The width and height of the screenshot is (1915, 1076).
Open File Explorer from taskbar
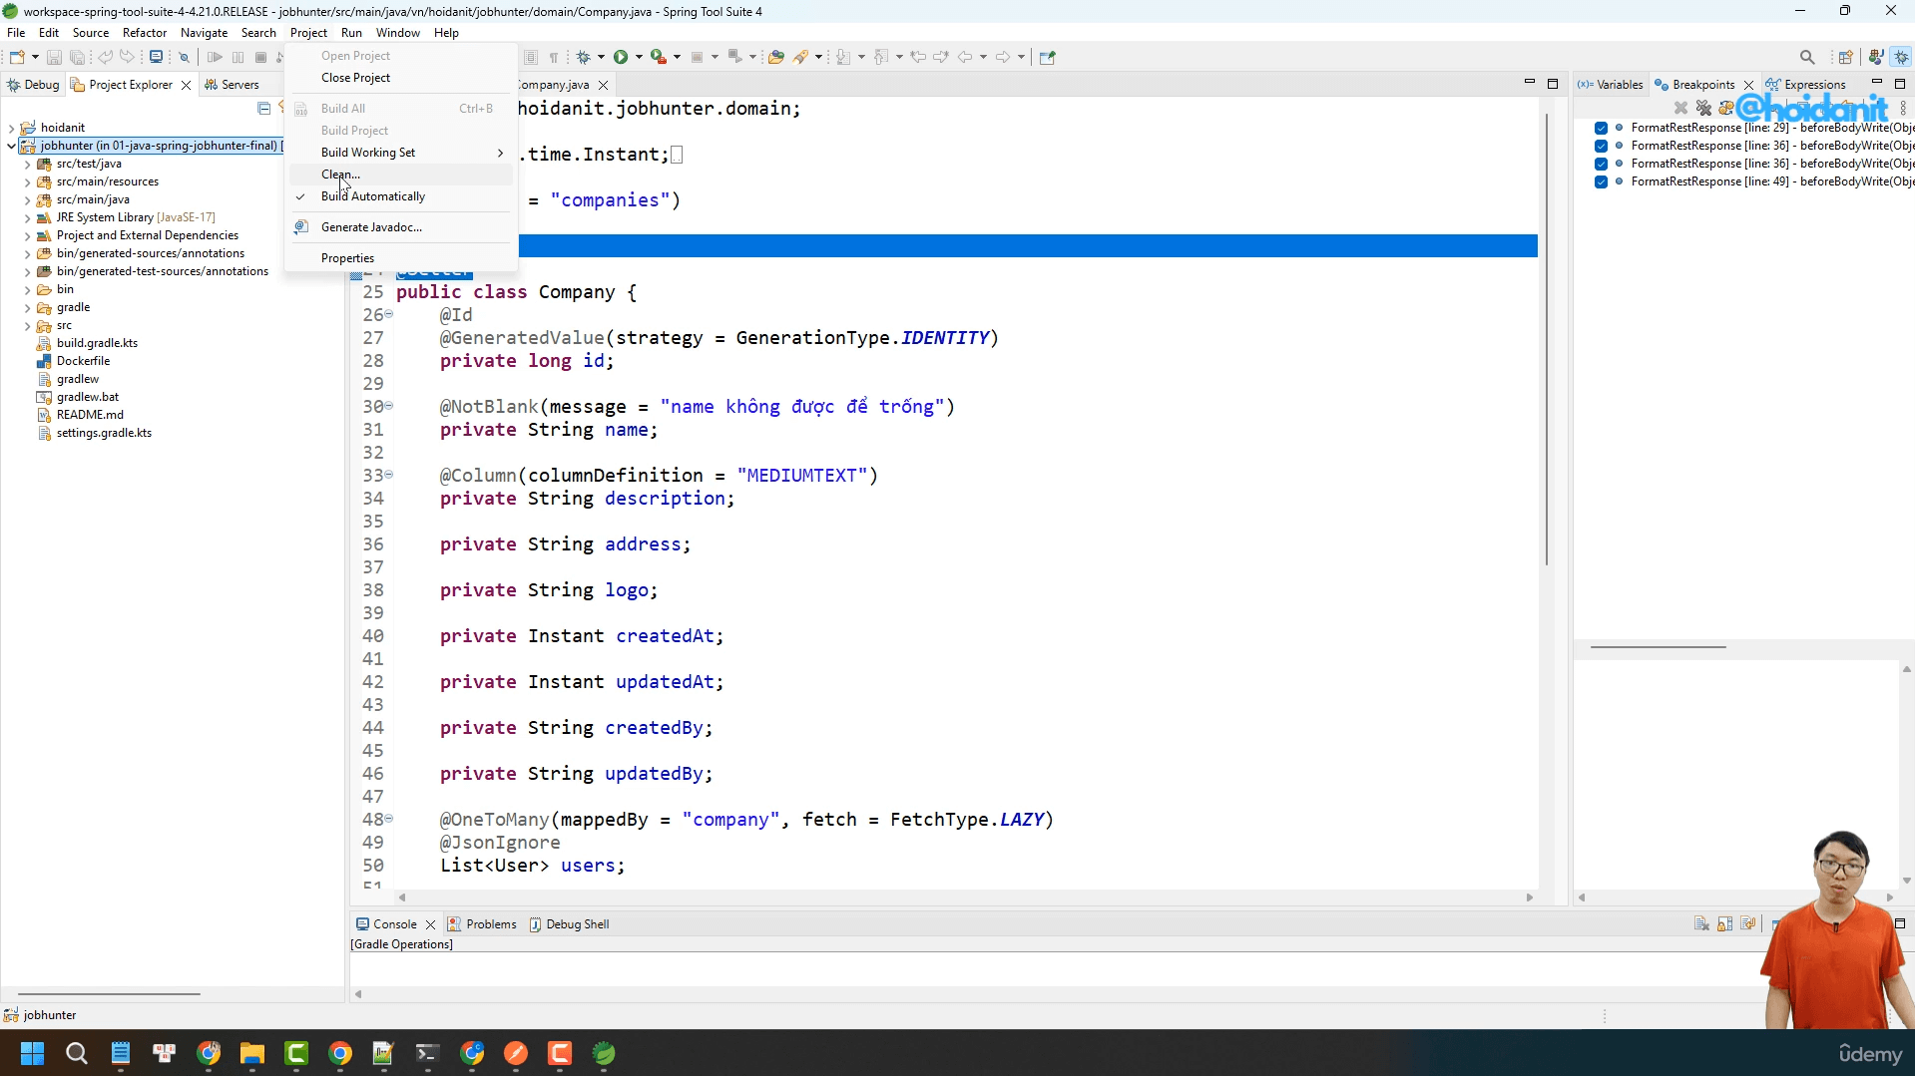(252, 1053)
